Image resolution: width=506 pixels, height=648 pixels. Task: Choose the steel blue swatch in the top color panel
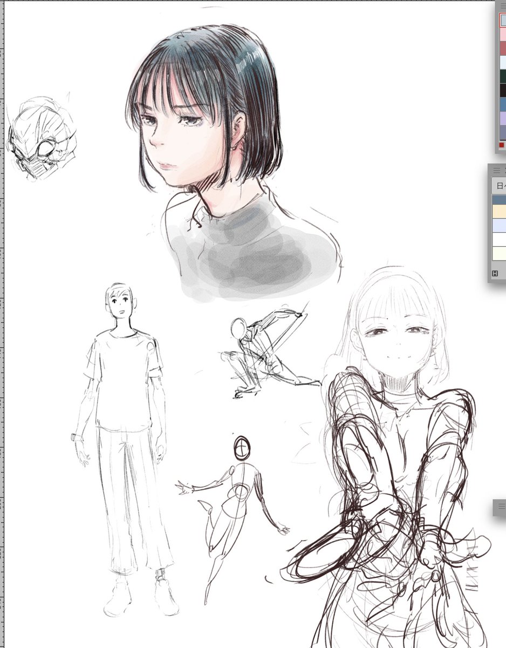[503, 104]
